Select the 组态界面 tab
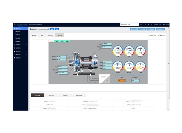182x133 pixels. pyautogui.click(x=59, y=35)
